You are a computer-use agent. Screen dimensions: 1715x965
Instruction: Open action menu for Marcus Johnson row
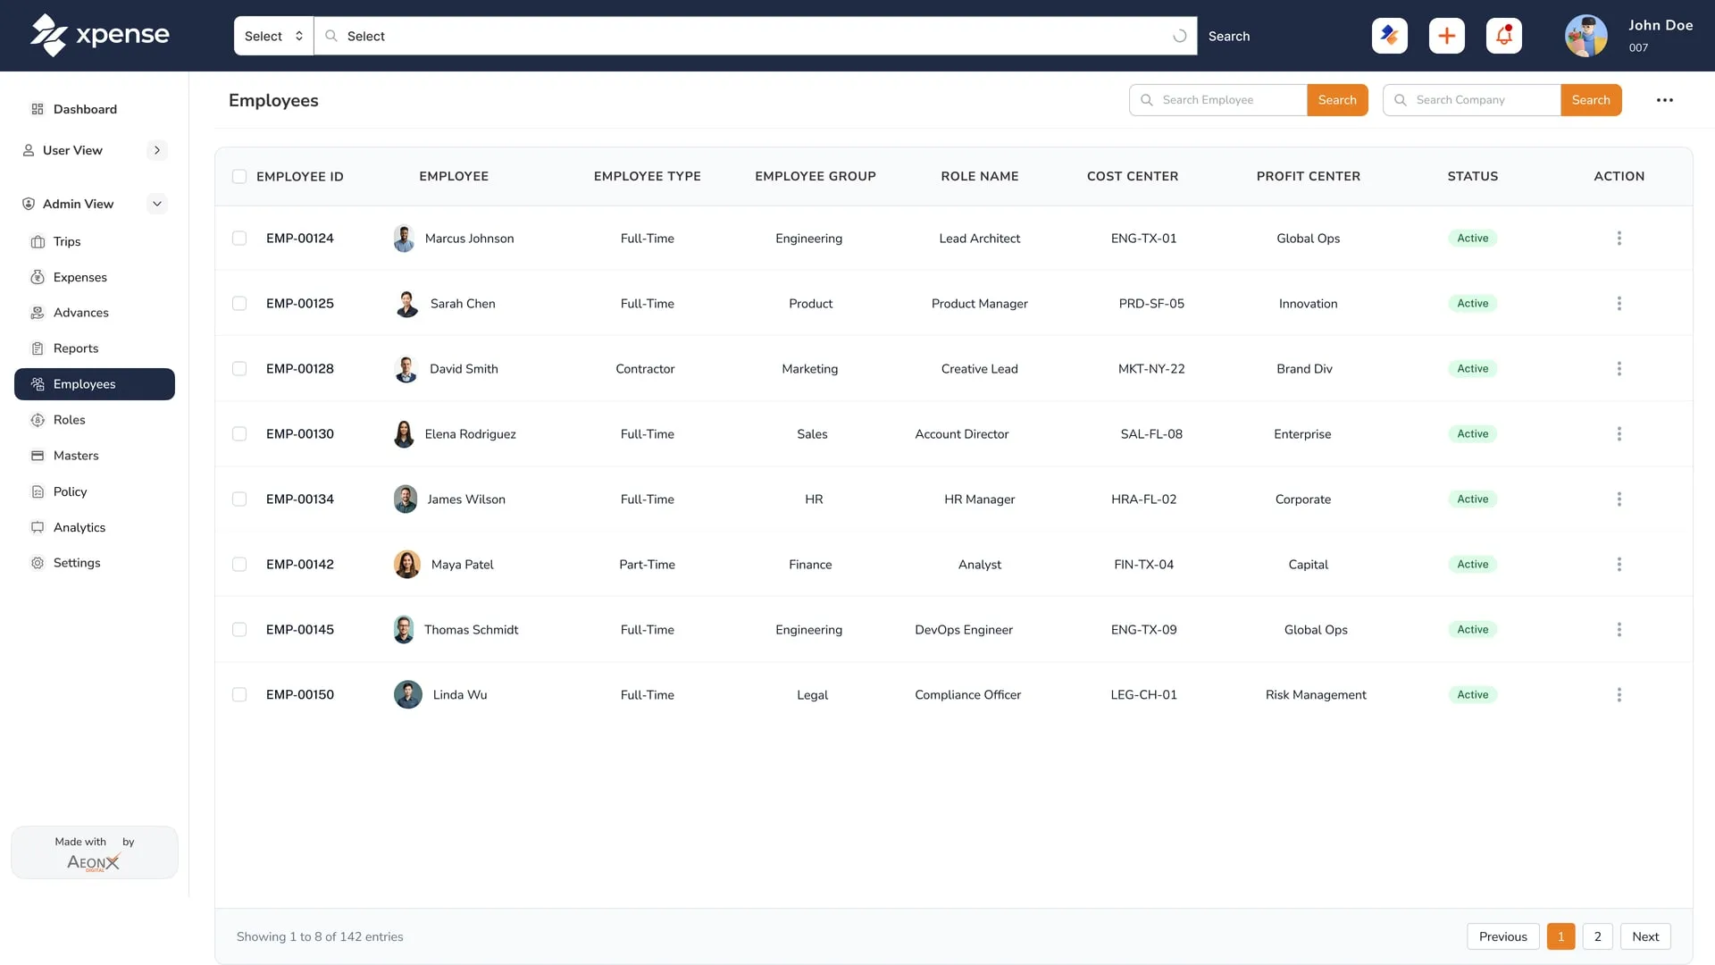pos(1619,239)
